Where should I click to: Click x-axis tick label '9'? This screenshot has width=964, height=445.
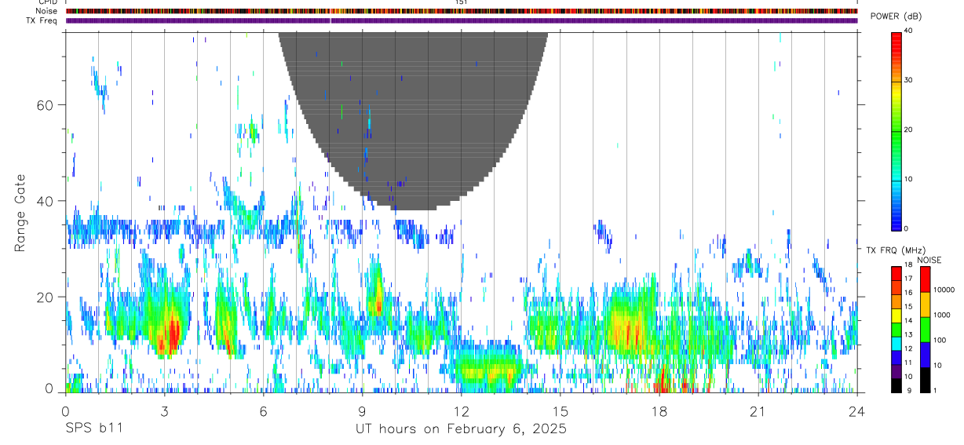pyautogui.click(x=362, y=411)
